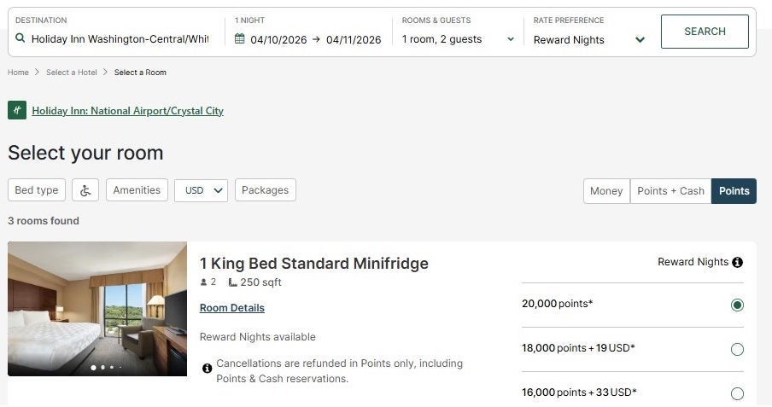
Task: Click the destination input field
Action: [120, 39]
